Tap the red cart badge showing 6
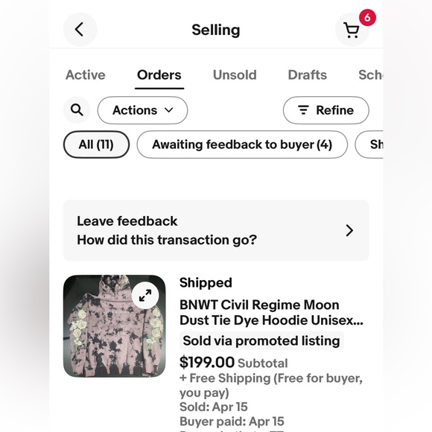 pos(367,18)
